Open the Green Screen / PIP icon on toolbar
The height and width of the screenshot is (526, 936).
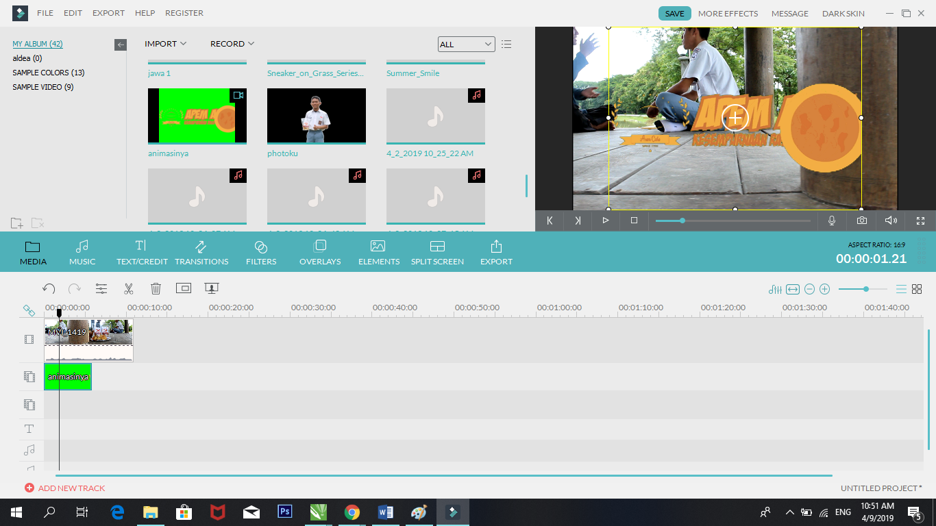211,288
